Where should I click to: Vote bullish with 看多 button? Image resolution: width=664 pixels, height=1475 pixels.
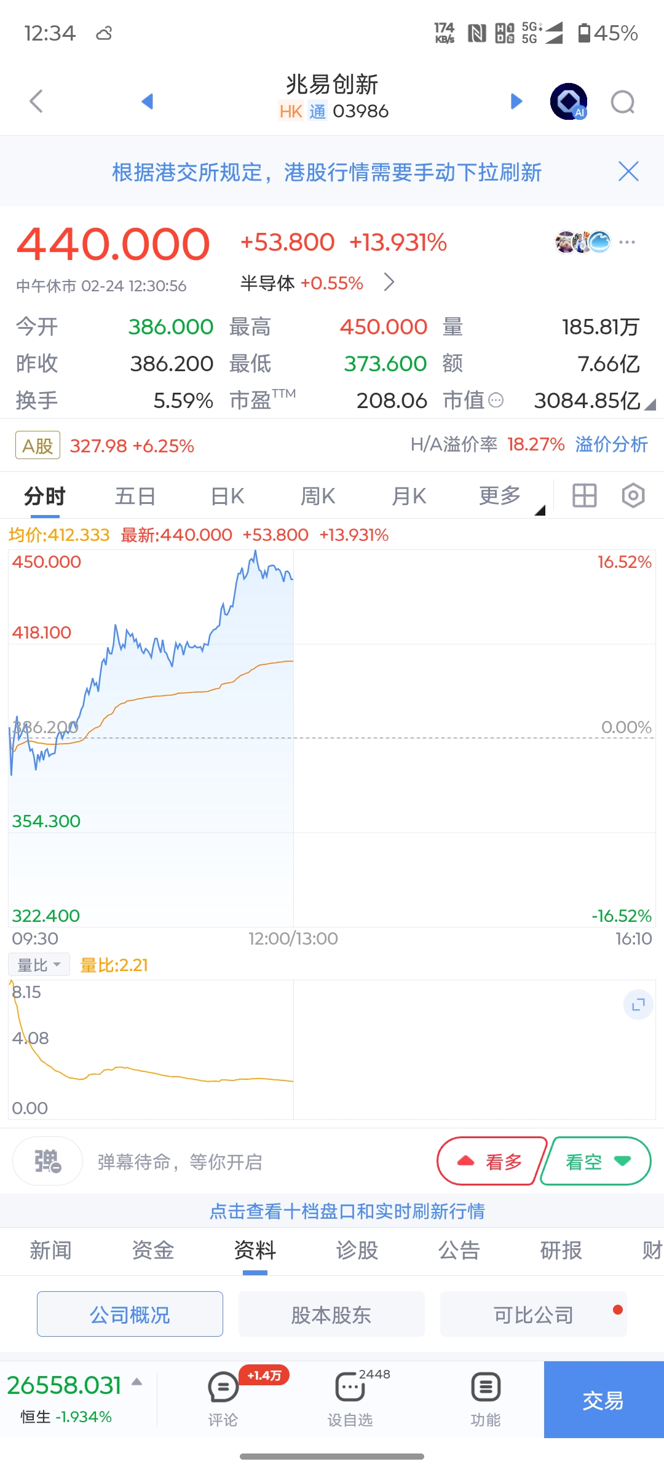pos(491,1161)
